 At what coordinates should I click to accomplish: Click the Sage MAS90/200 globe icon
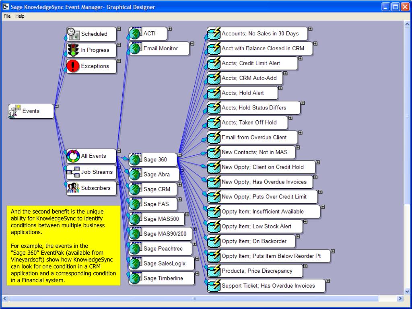(x=136, y=234)
